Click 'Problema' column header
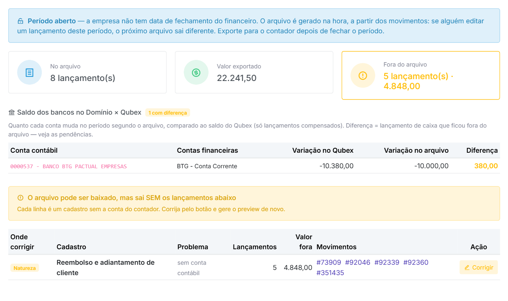 [193, 247]
